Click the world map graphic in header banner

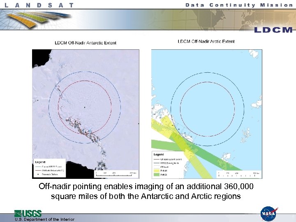click(243, 19)
